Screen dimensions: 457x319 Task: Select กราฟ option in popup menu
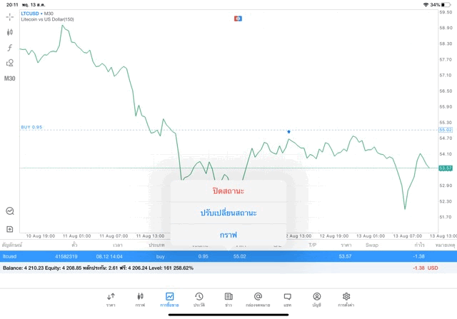228,234
